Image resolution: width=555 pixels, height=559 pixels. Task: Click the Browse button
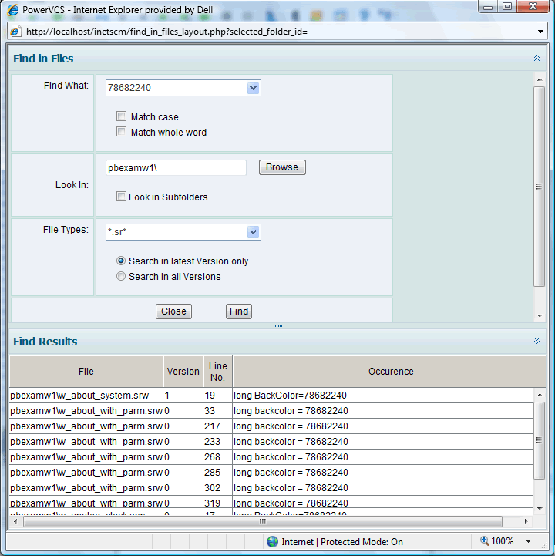pos(282,167)
